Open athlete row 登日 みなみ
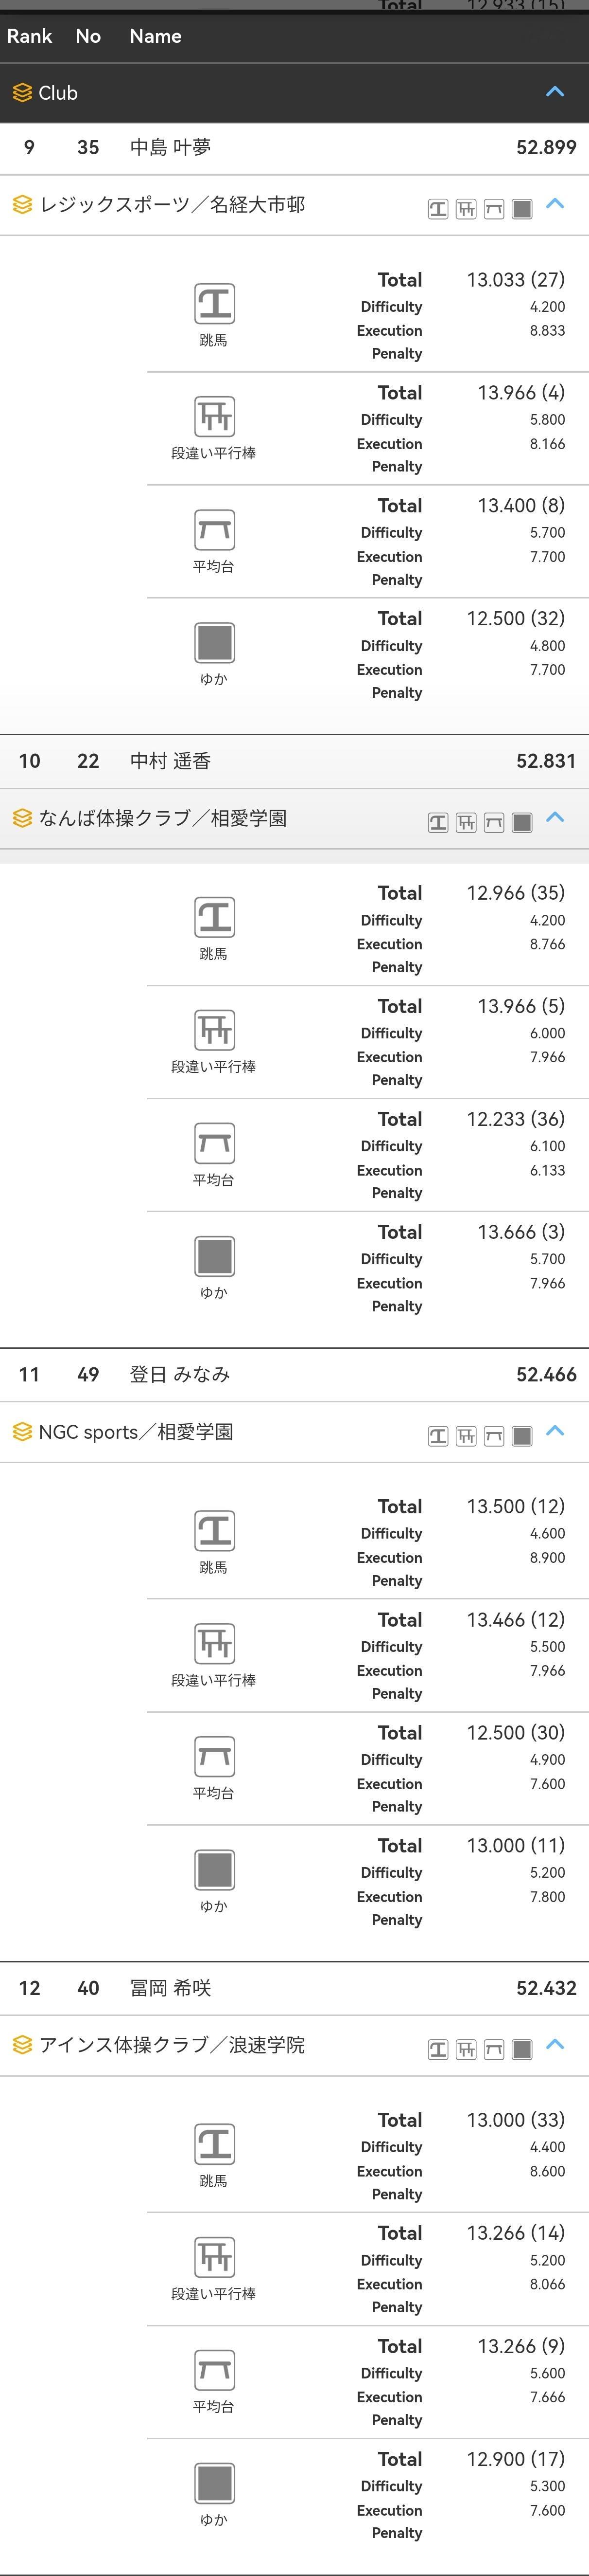Viewport: 589px width, 2576px height. click(x=294, y=1375)
